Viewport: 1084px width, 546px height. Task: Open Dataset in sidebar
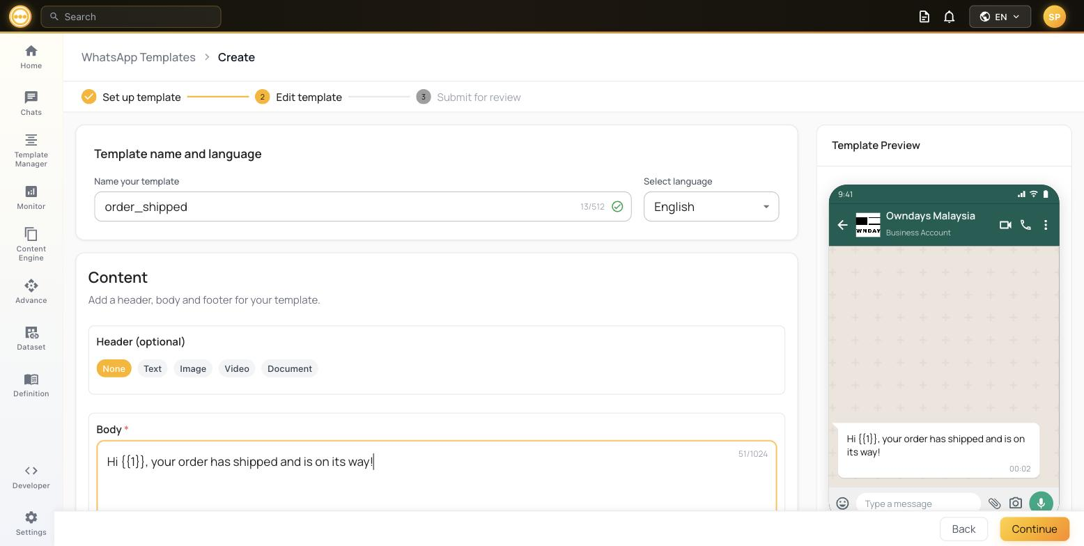[x=31, y=338]
